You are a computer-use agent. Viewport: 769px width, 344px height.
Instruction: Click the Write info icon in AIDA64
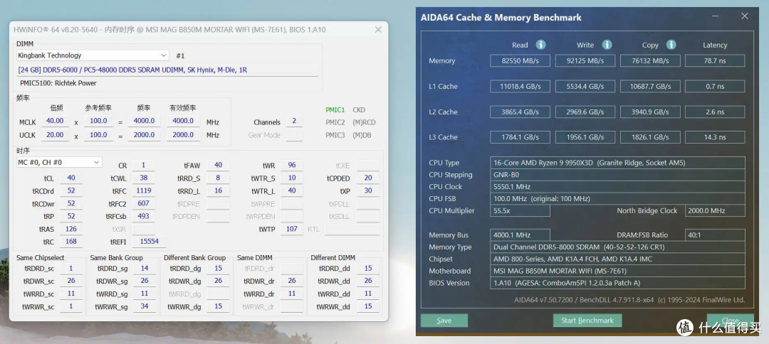pyautogui.click(x=607, y=45)
